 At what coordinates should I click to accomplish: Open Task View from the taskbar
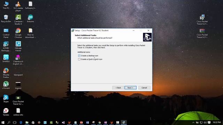[x=15, y=123]
